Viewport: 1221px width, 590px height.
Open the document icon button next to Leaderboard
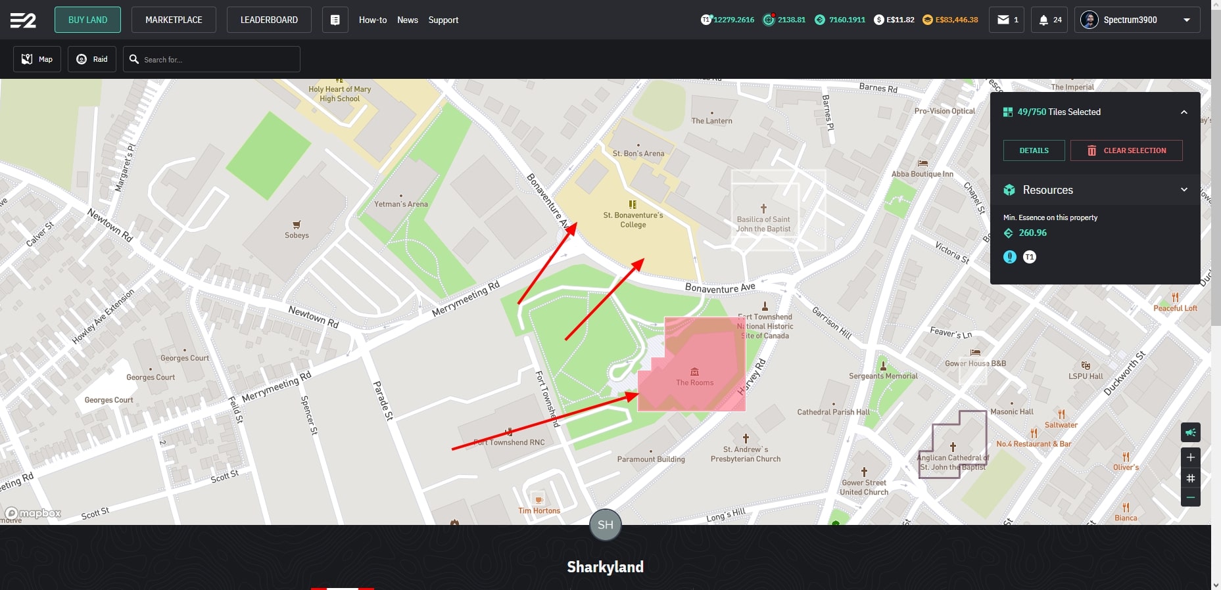click(x=335, y=20)
